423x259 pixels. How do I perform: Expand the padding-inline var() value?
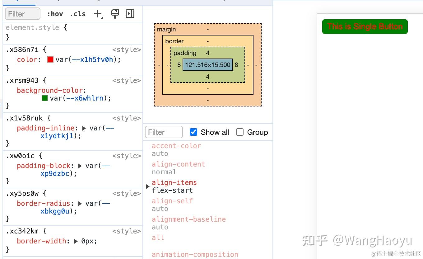pyautogui.click(x=84, y=128)
